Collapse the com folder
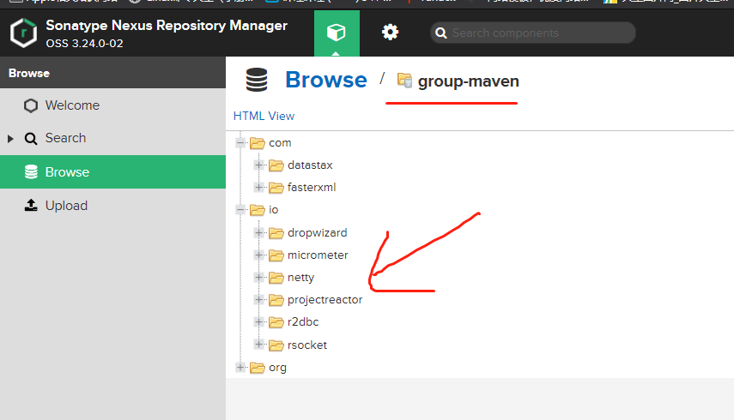 240,142
